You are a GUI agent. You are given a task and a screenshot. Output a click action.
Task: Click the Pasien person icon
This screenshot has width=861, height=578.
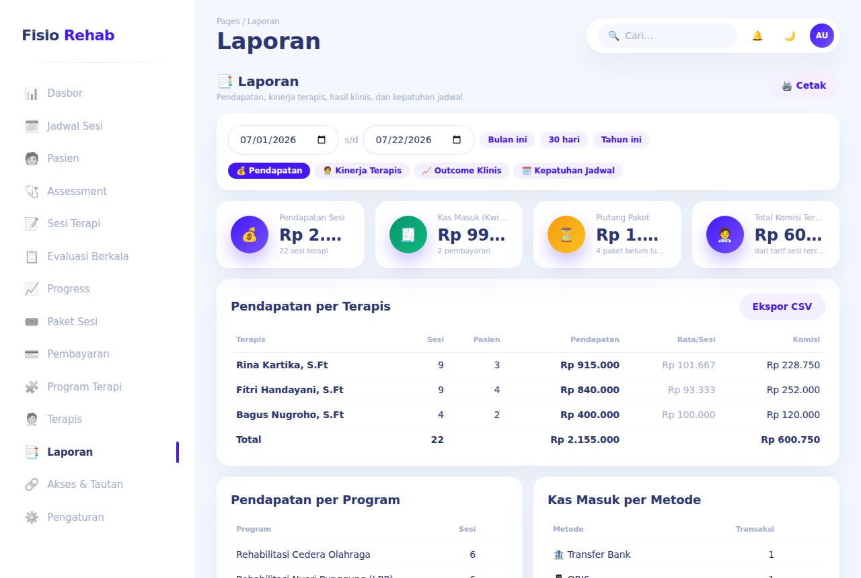click(x=32, y=159)
